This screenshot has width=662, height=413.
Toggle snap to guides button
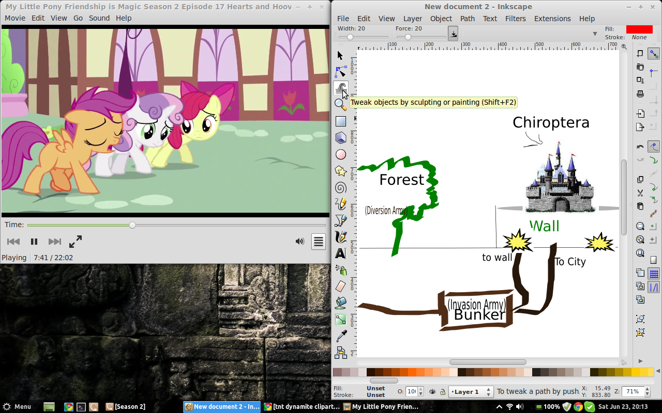point(654,287)
